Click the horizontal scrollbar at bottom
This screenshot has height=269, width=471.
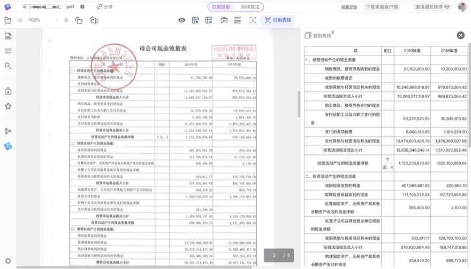(x=134, y=267)
